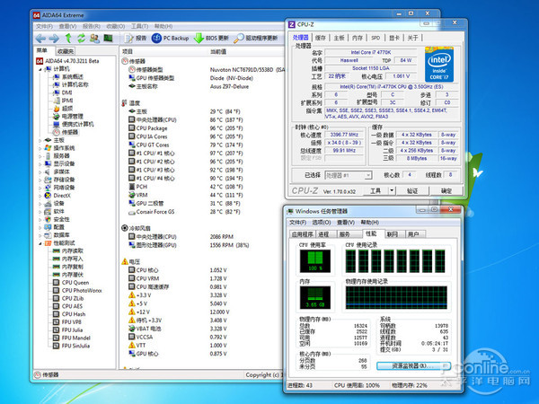
Task: Switch to 收藏夹 favorites tab in AIDA64
Action: point(66,51)
